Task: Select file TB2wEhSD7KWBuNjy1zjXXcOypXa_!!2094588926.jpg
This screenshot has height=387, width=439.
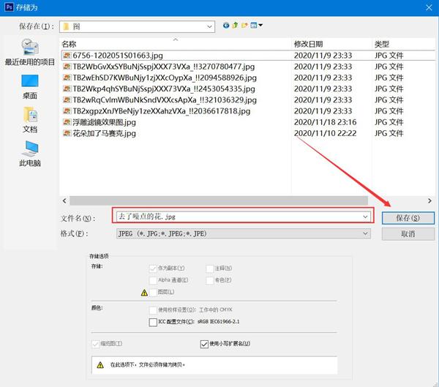Action: point(165,78)
